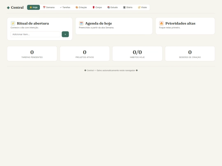
Task: Switch to the Estudo tab
Action: click(x=113, y=7)
